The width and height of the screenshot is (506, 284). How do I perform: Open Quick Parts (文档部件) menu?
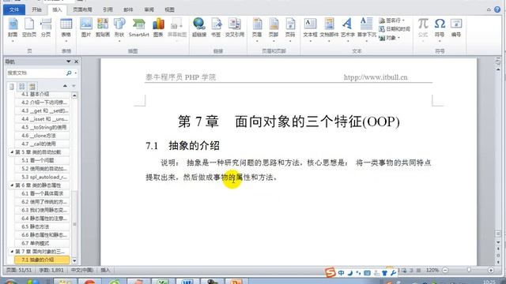[329, 30]
